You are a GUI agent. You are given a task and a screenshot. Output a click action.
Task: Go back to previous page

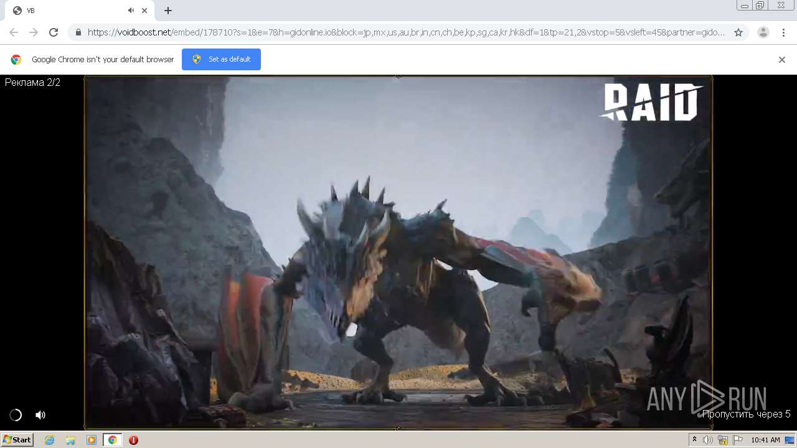[14, 32]
